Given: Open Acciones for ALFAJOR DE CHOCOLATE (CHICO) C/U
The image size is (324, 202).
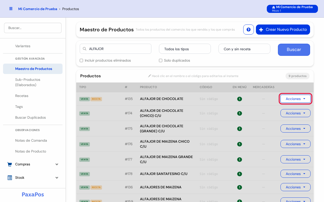Looking at the screenshot, I should coord(295,113).
